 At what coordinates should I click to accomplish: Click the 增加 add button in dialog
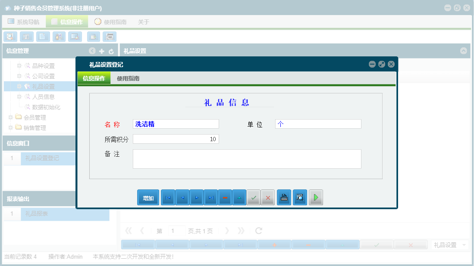pyautogui.click(x=148, y=198)
